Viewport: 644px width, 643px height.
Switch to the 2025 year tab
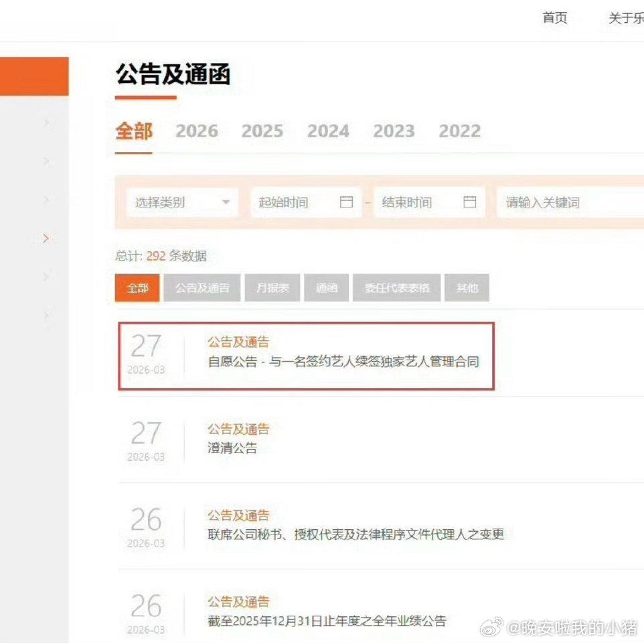(262, 131)
